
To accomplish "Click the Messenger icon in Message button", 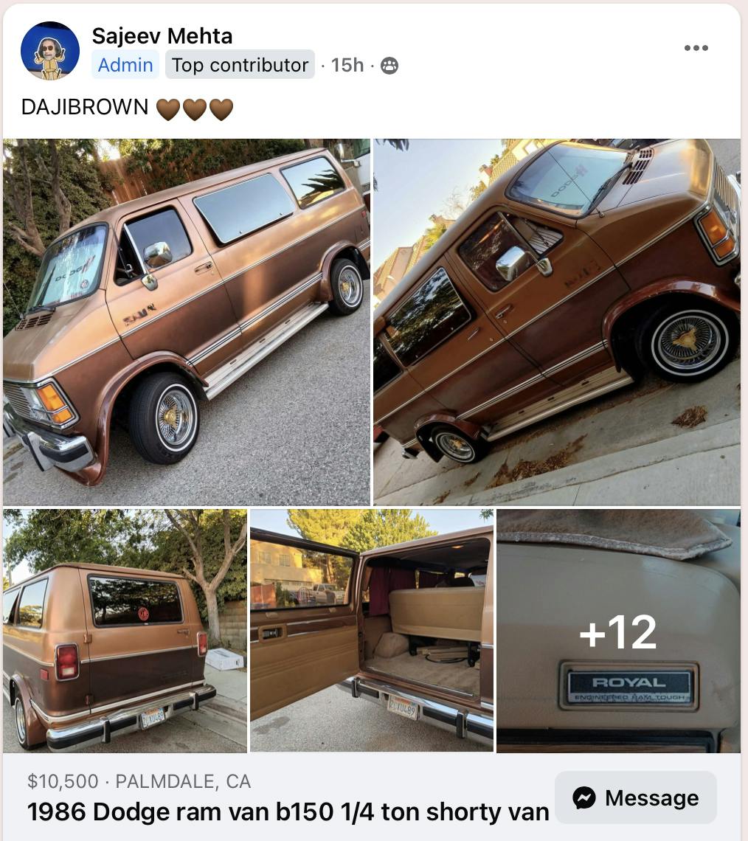I will click(584, 797).
